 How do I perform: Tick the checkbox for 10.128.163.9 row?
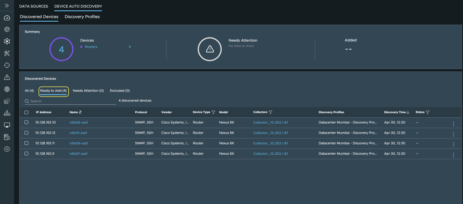(26, 153)
